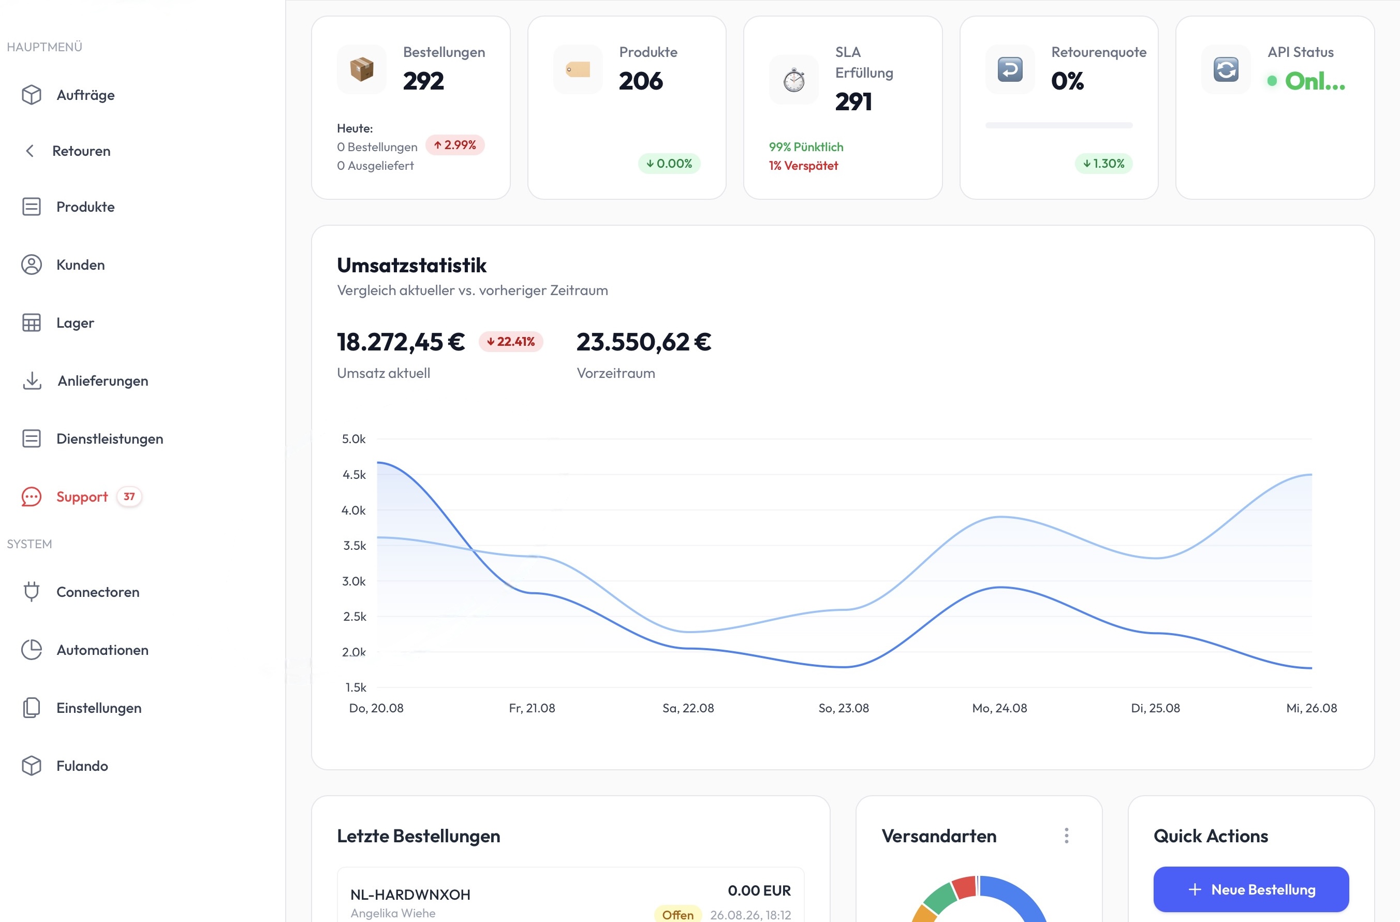This screenshot has height=922, width=1400.
Task: Open the Lager menu entry
Action: click(75, 323)
